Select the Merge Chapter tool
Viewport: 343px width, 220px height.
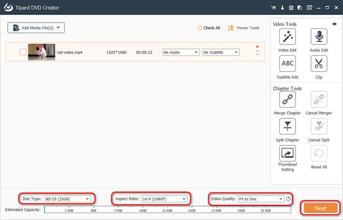(x=288, y=99)
